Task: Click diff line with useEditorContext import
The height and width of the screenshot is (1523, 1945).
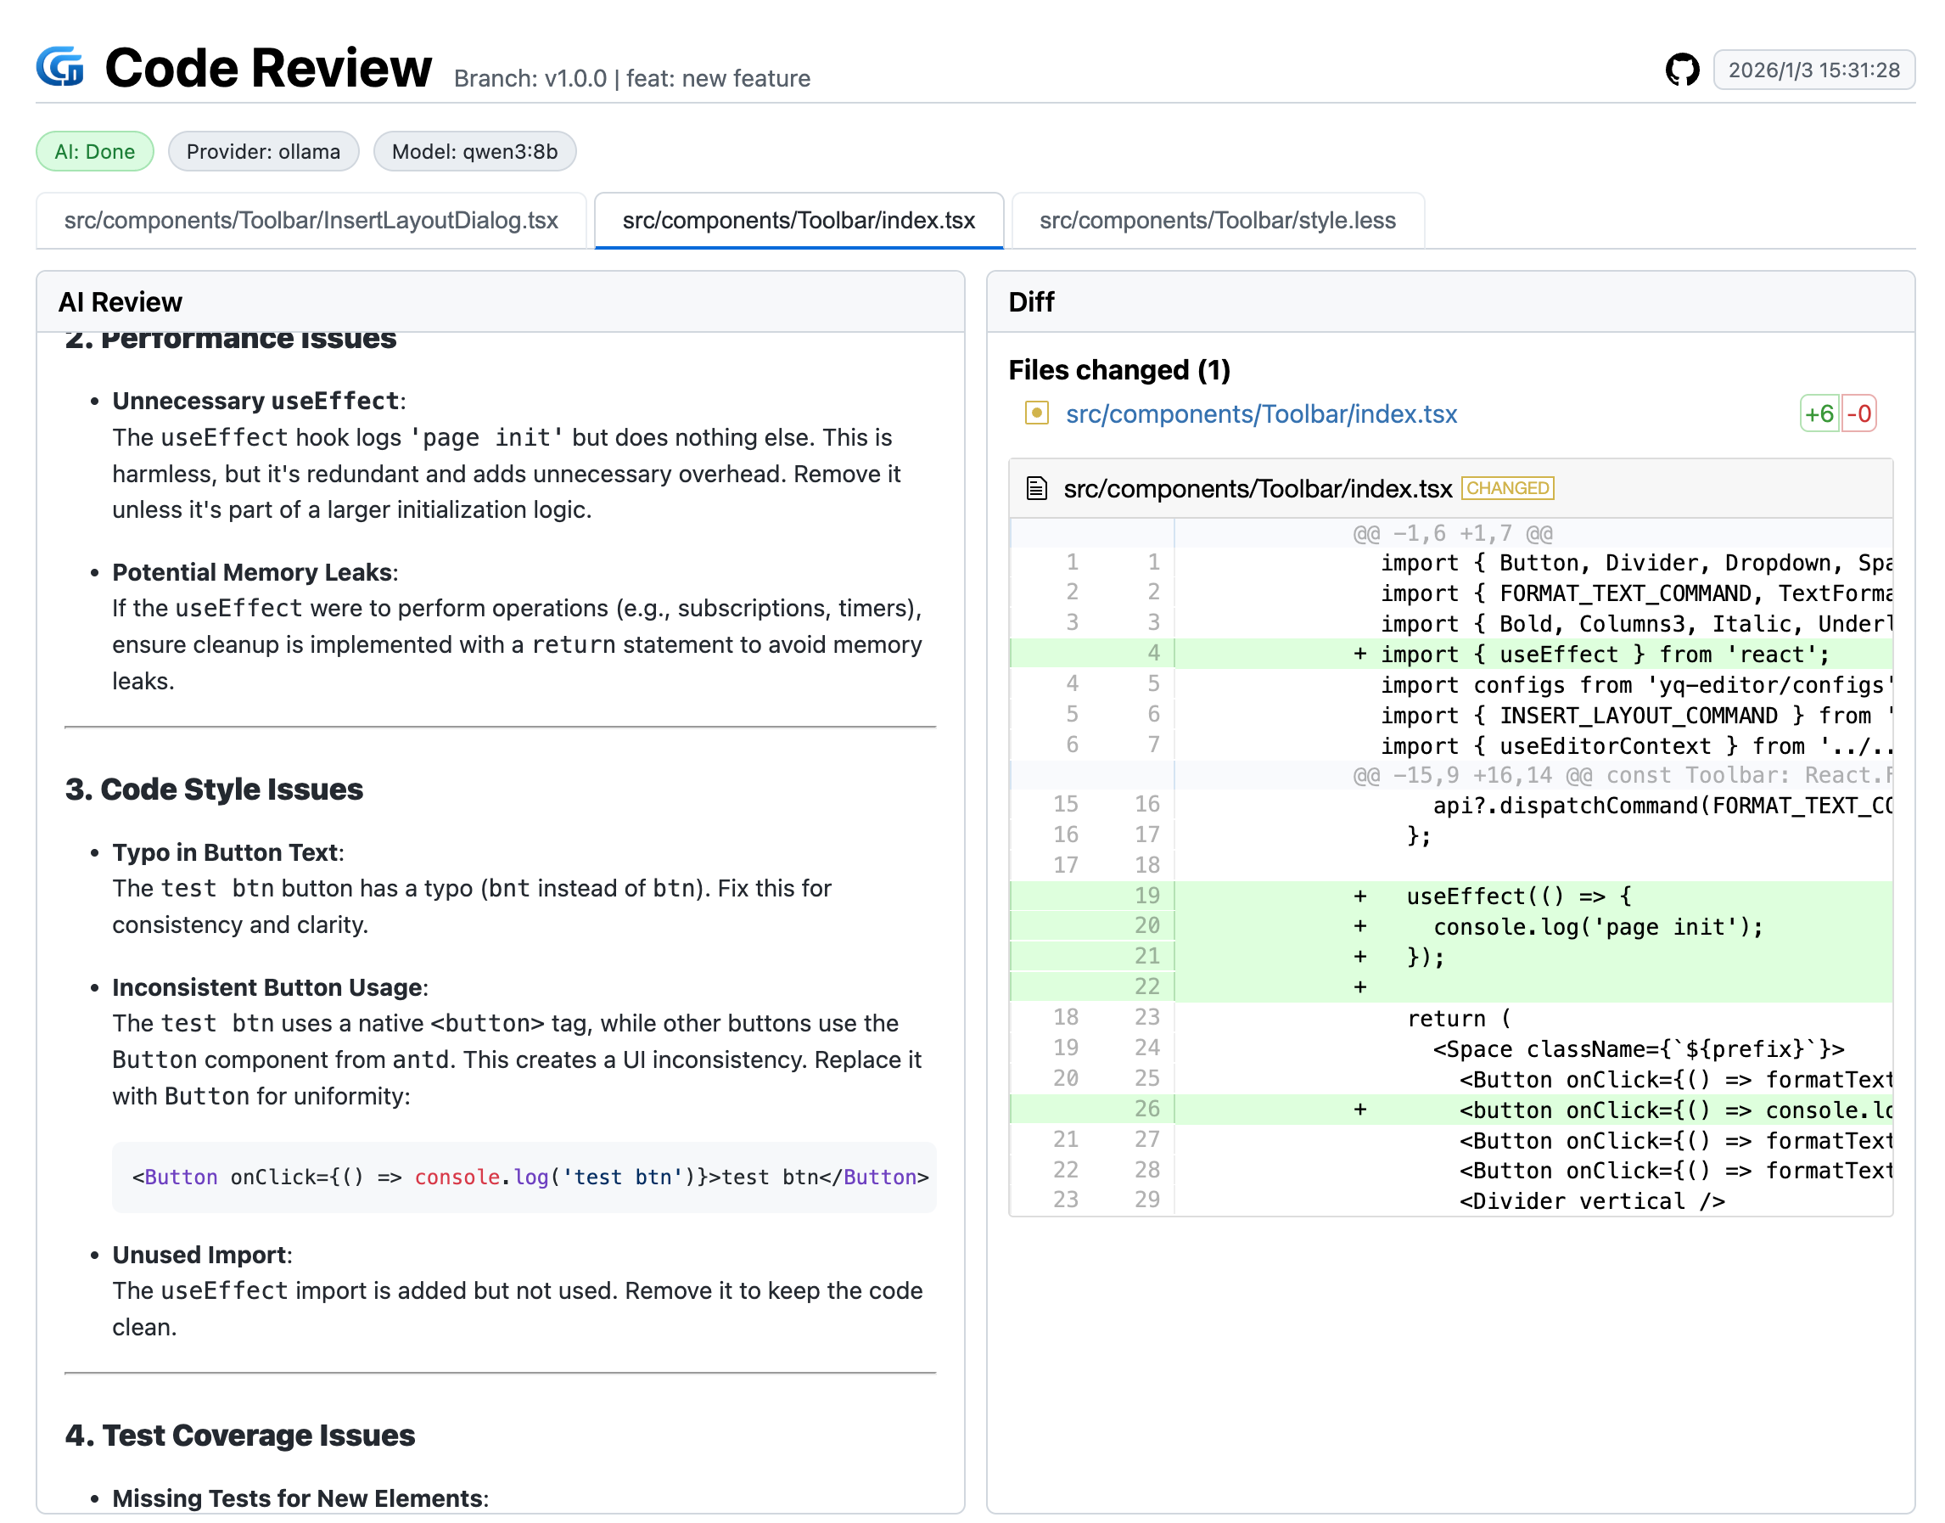Action: [1450, 745]
